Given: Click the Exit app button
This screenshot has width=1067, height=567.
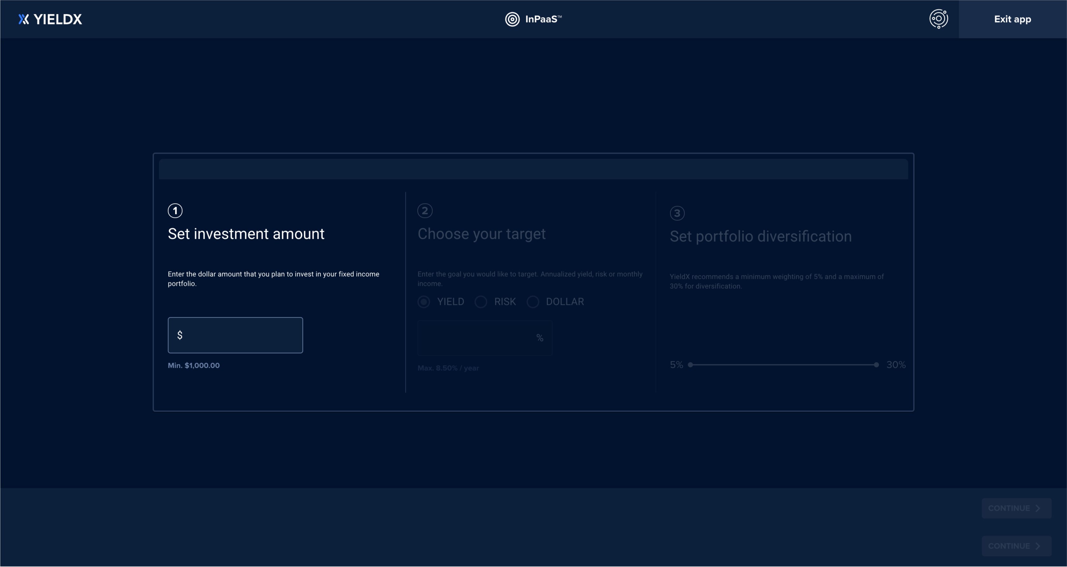Looking at the screenshot, I should pyautogui.click(x=1012, y=19).
